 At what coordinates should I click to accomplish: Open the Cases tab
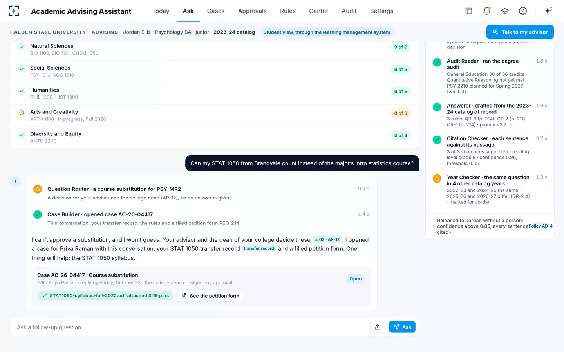[216, 11]
